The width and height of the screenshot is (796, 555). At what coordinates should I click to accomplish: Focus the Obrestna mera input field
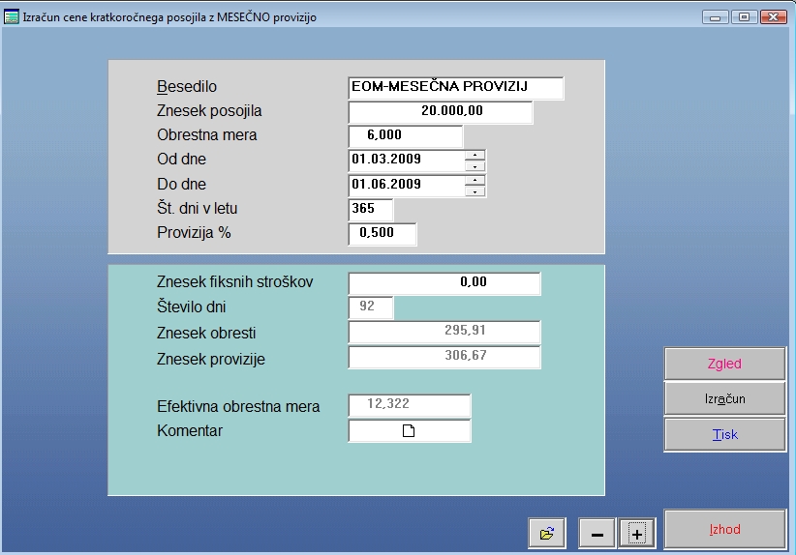point(405,136)
